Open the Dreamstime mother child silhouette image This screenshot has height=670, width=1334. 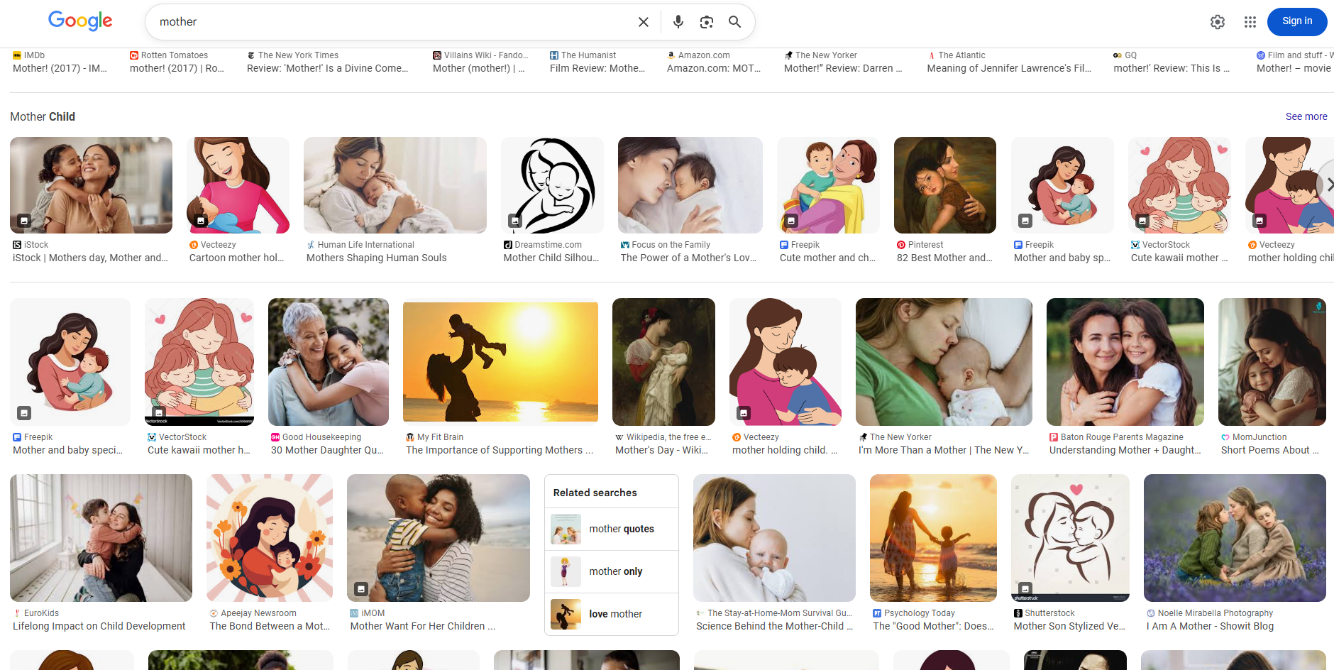pos(552,185)
